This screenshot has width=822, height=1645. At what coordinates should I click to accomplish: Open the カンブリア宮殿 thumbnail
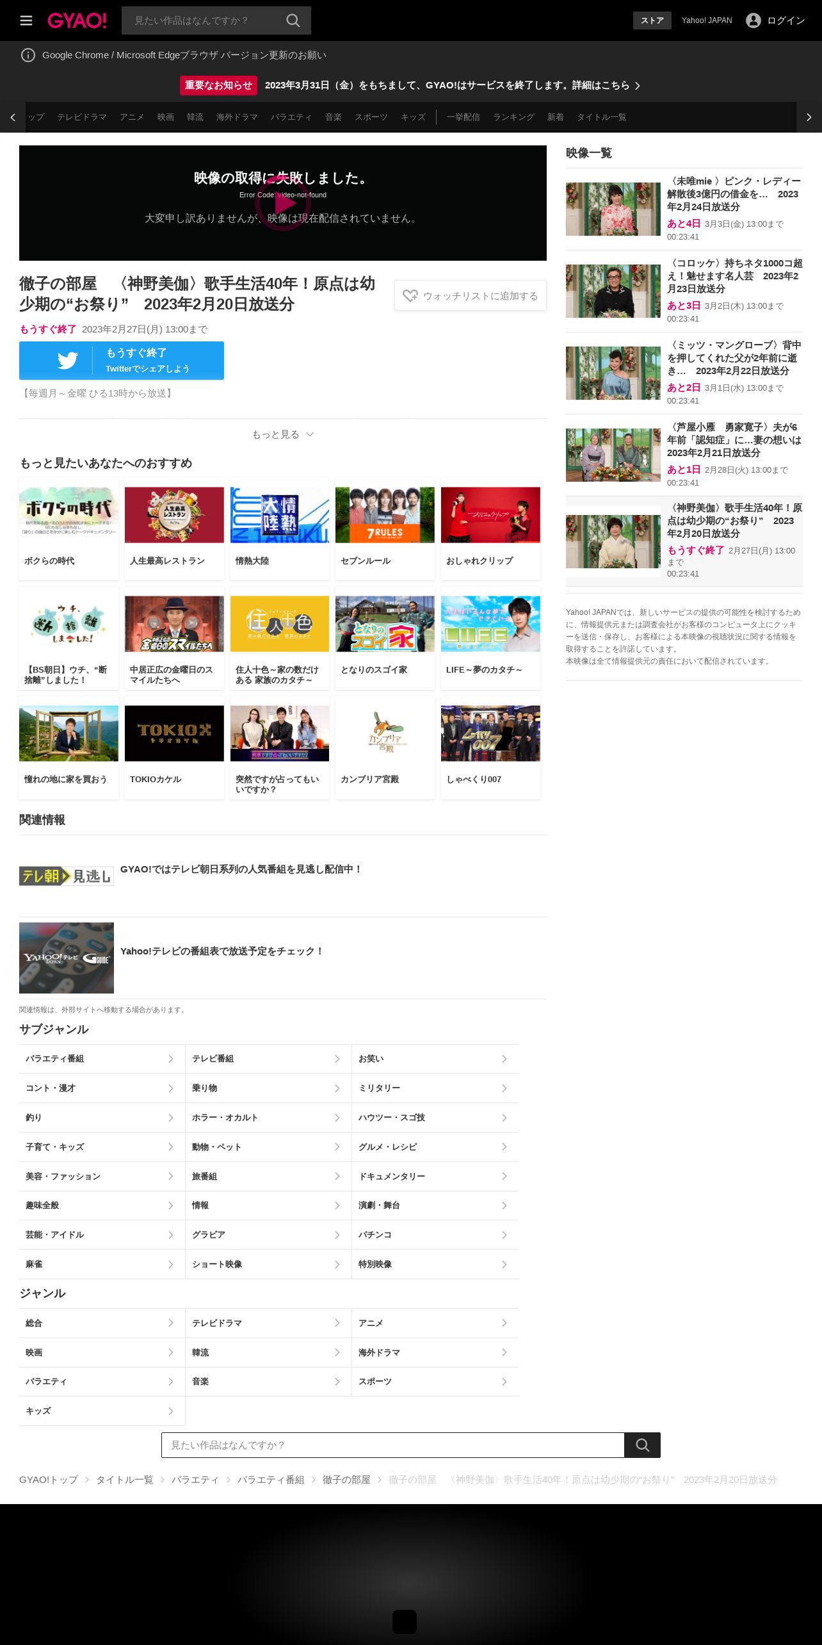[385, 733]
